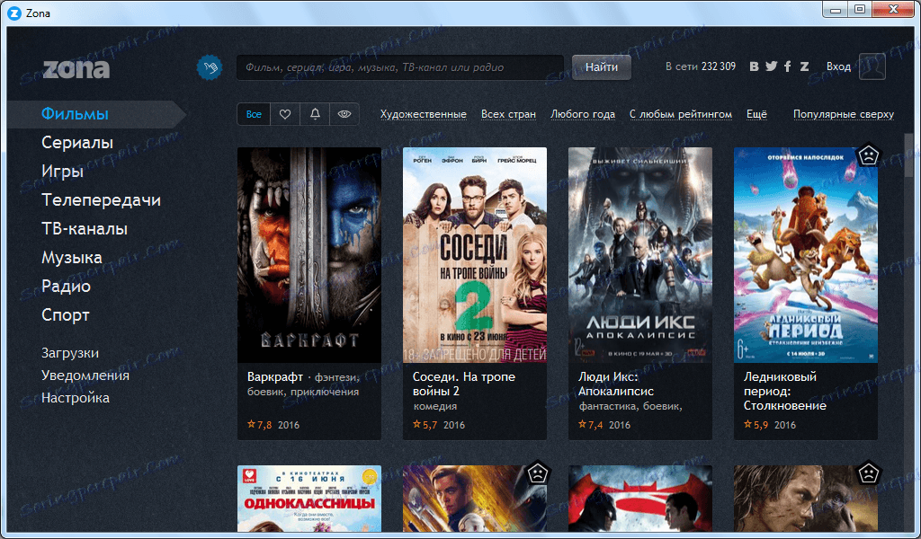Image resolution: width=921 pixels, height=539 pixels.
Task: Show favorites with the heart filter icon
Action: (x=285, y=114)
